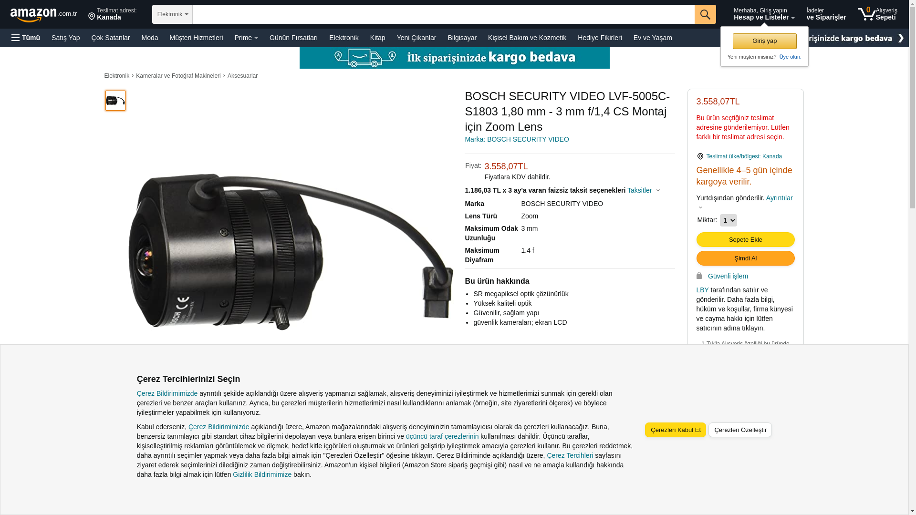Customize cookies via Çerezleri Özelleştir

pyautogui.click(x=740, y=430)
